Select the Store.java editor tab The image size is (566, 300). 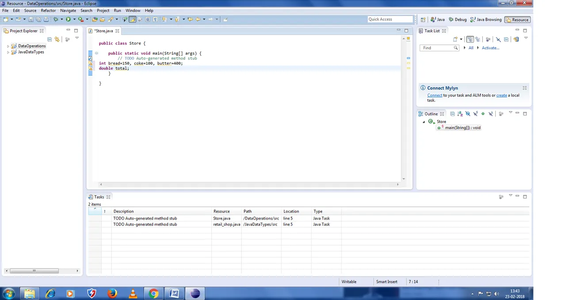point(103,31)
